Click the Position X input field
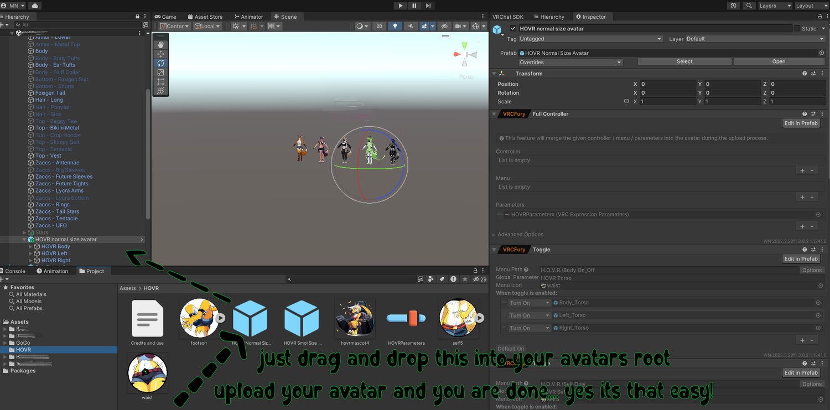Screen dimensions: 830x410 [668, 84]
